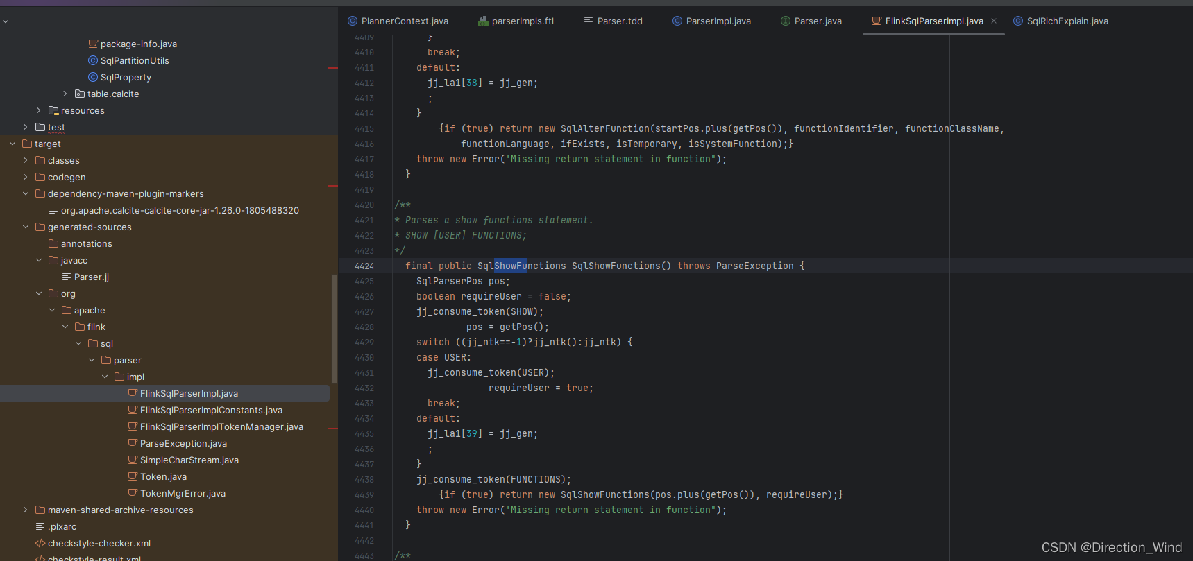Select FlinkSqlParserImplTokenManager.java in tree
This screenshot has height=561, width=1193.
[x=221, y=426]
